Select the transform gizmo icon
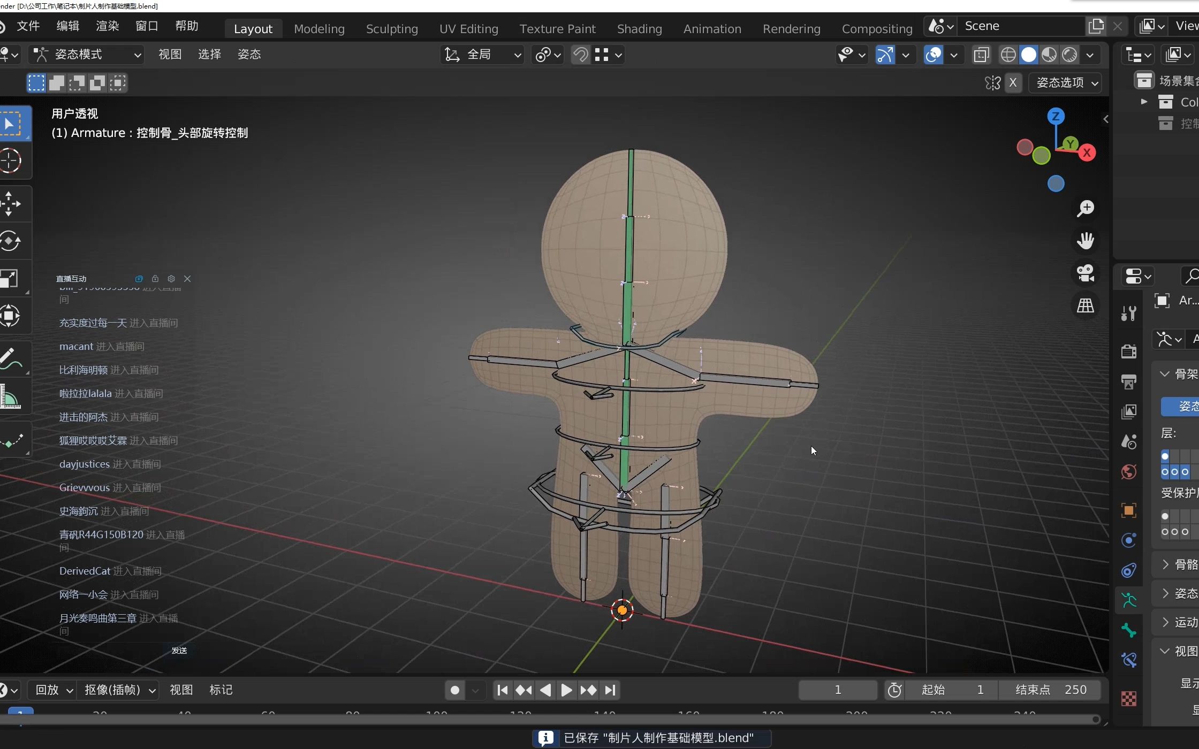 click(885, 55)
